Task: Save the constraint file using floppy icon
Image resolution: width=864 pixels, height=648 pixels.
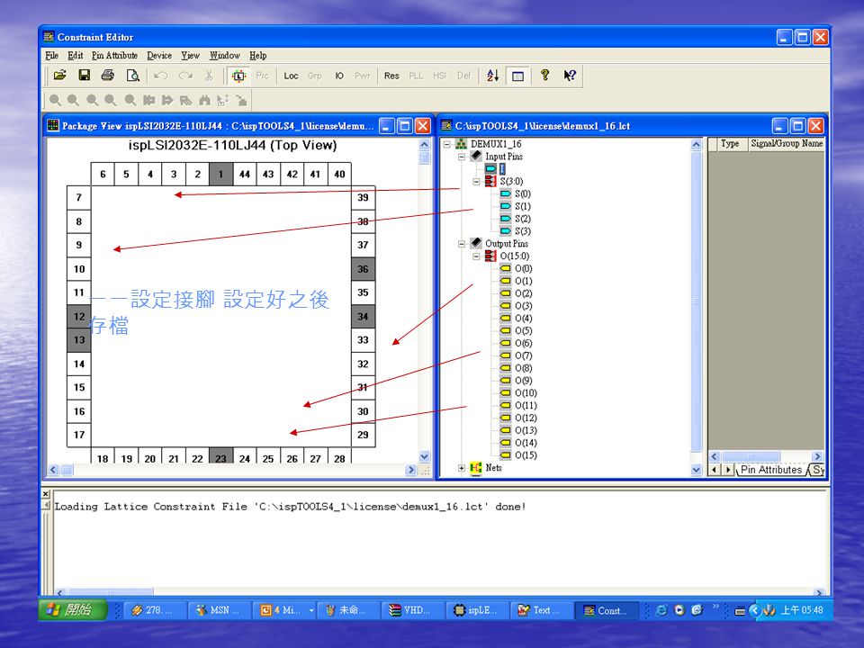Action: [84, 76]
